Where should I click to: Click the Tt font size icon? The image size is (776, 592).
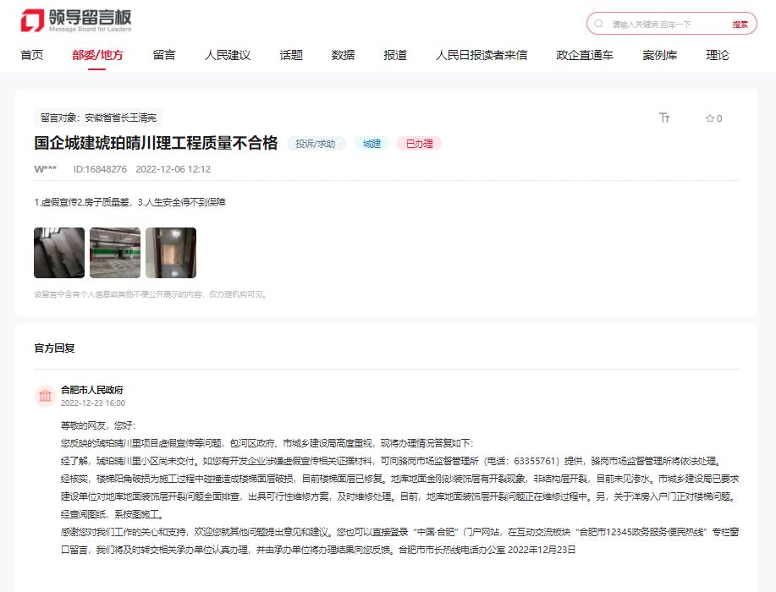[665, 118]
